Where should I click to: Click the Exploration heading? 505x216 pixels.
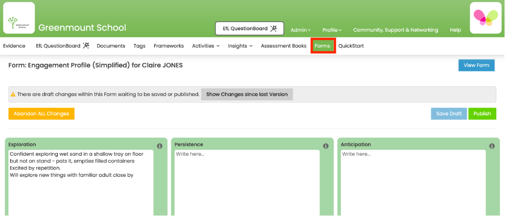coord(22,144)
